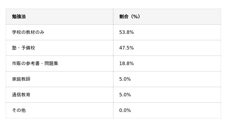This screenshot has height=127, width=232.
Task: Click the word 予備校 in the table
Action: [x=28, y=48]
